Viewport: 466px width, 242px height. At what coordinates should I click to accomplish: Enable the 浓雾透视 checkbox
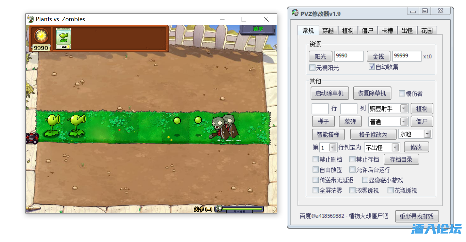click(352, 190)
